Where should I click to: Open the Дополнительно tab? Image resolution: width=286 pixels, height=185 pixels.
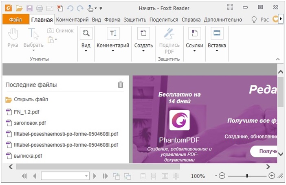223,20
